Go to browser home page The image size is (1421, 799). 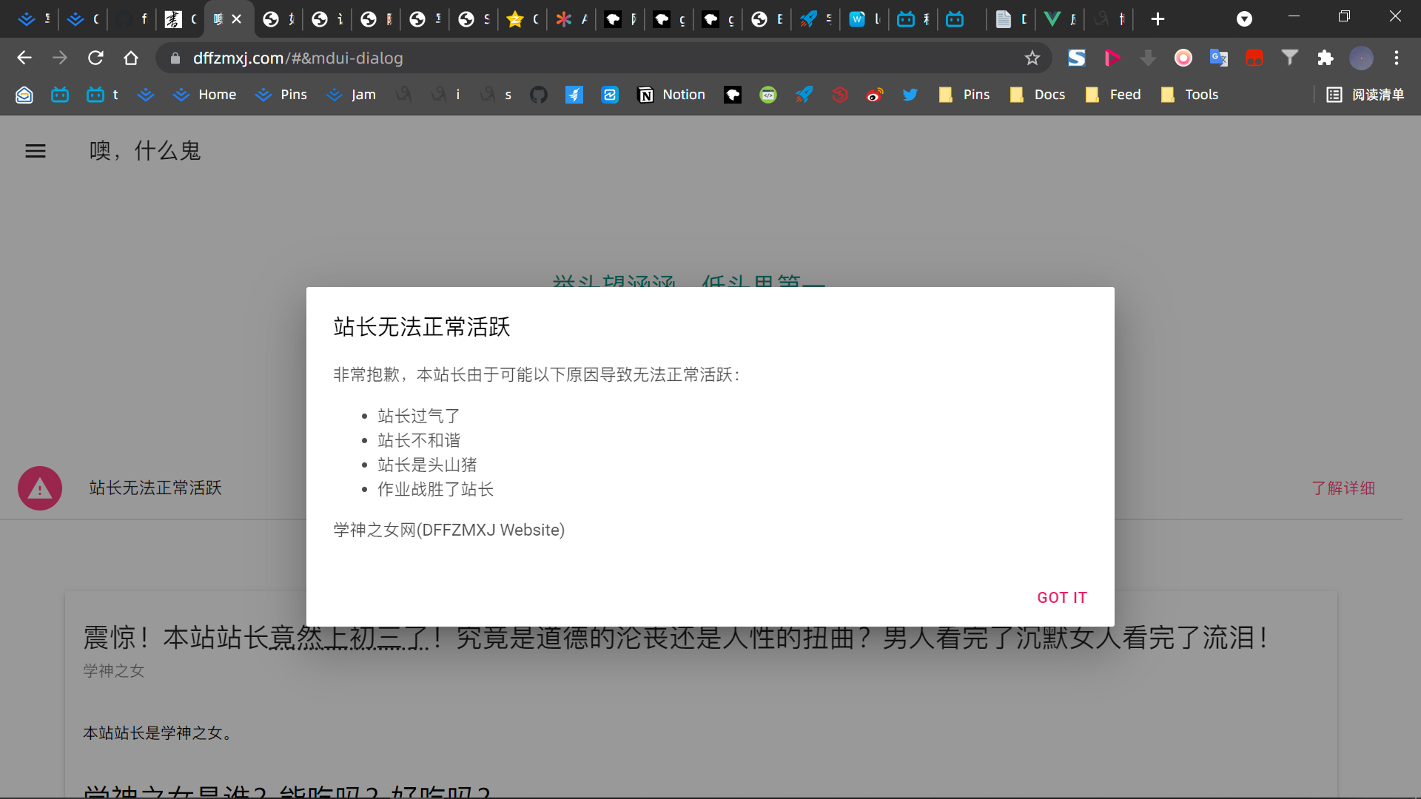(131, 58)
